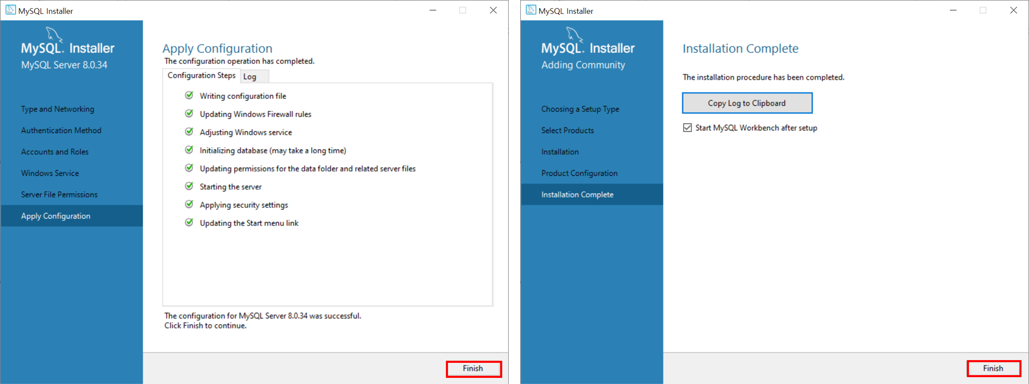Open Choosing a Setup Type step

[580, 109]
